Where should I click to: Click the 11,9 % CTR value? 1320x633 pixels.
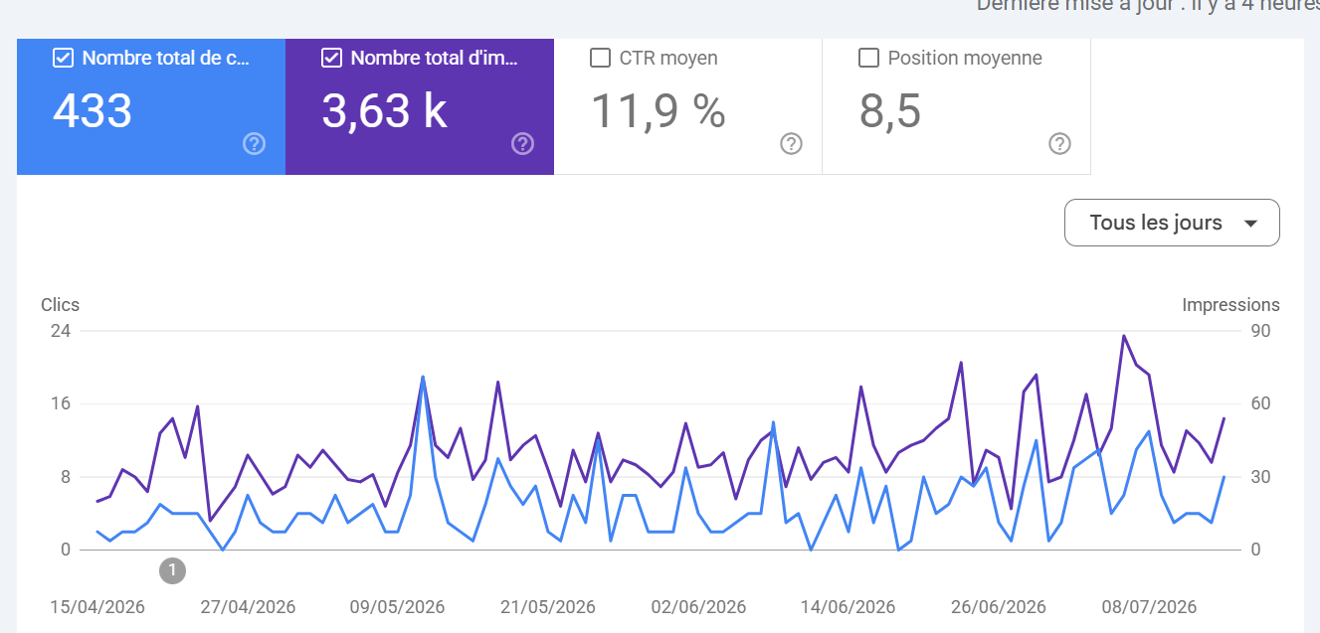pyautogui.click(x=659, y=110)
